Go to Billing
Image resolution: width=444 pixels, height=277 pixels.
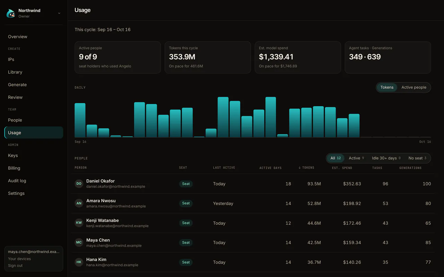(34, 168)
